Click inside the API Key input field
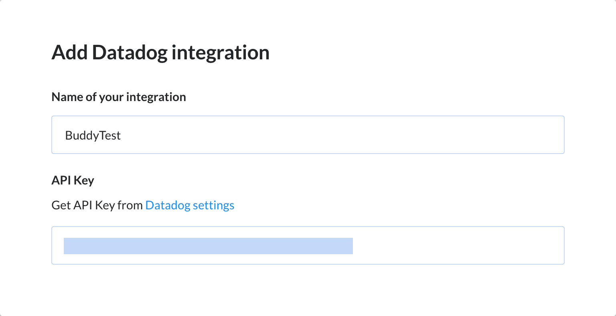Viewport: 616px width, 316px height. 441,245
